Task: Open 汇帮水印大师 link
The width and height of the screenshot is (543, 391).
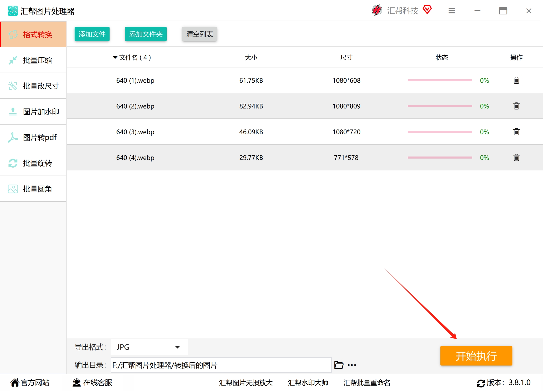Action: [308, 383]
